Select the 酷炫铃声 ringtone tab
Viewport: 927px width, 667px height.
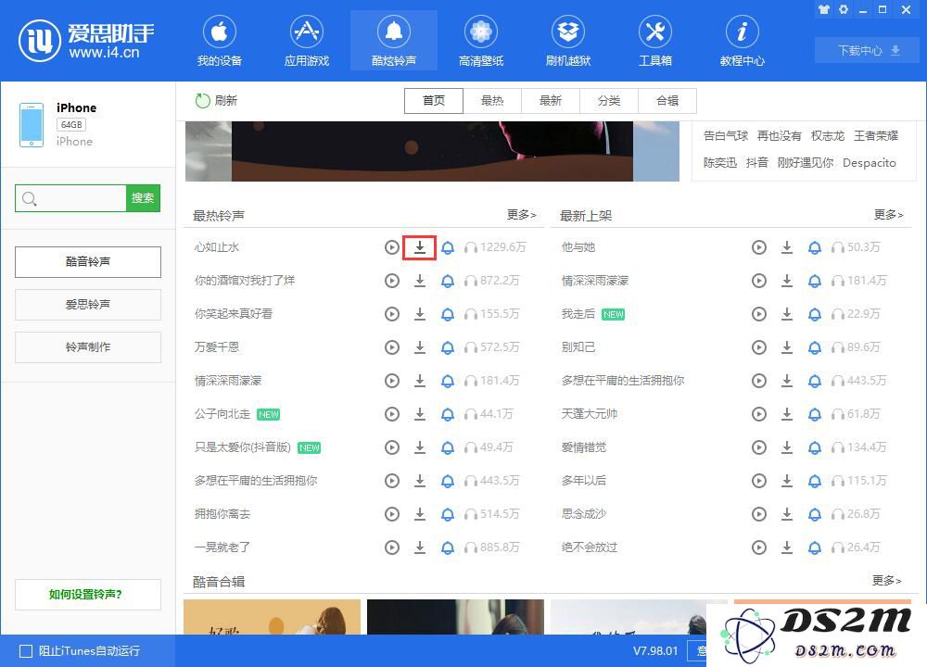pyautogui.click(x=394, y=42)
